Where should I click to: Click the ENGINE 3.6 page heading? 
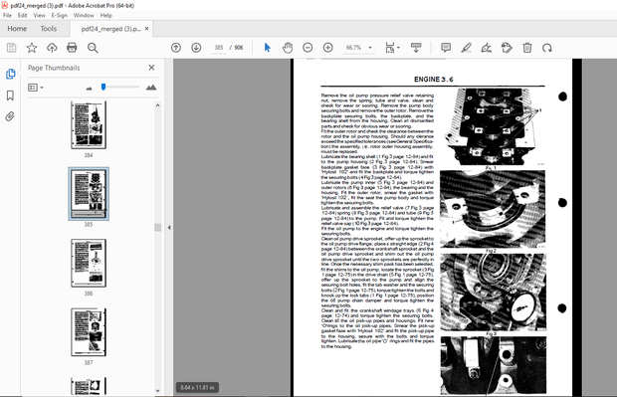(x=433, y=80)
